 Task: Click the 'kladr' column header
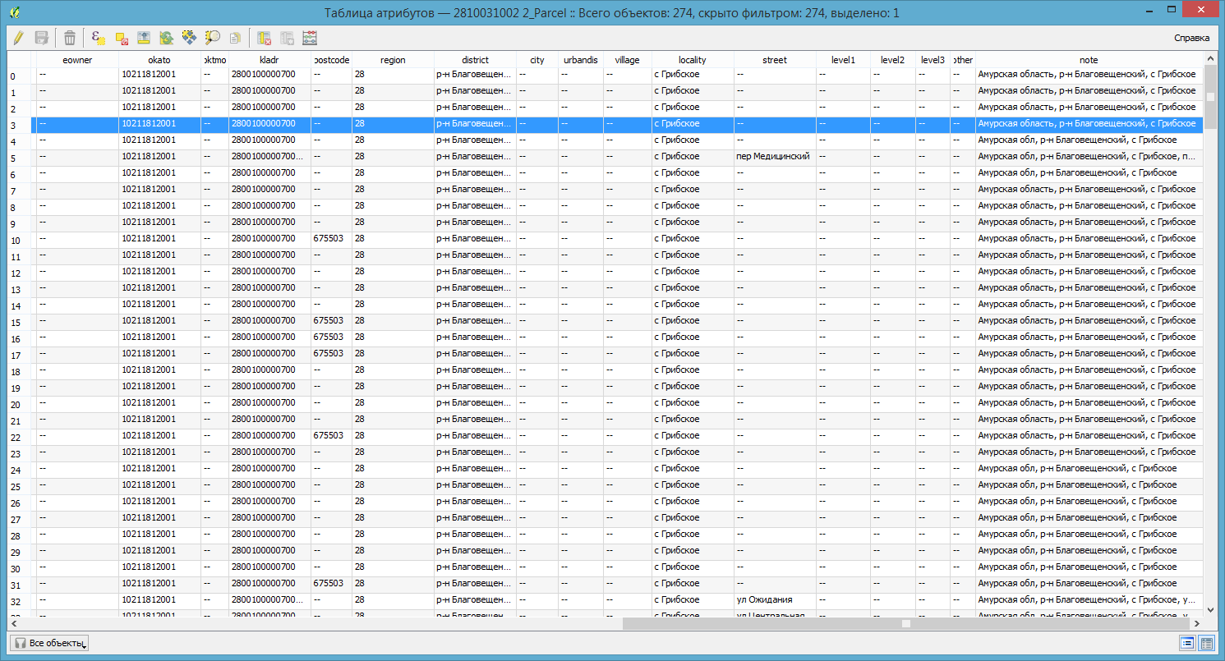coord(269,60)
